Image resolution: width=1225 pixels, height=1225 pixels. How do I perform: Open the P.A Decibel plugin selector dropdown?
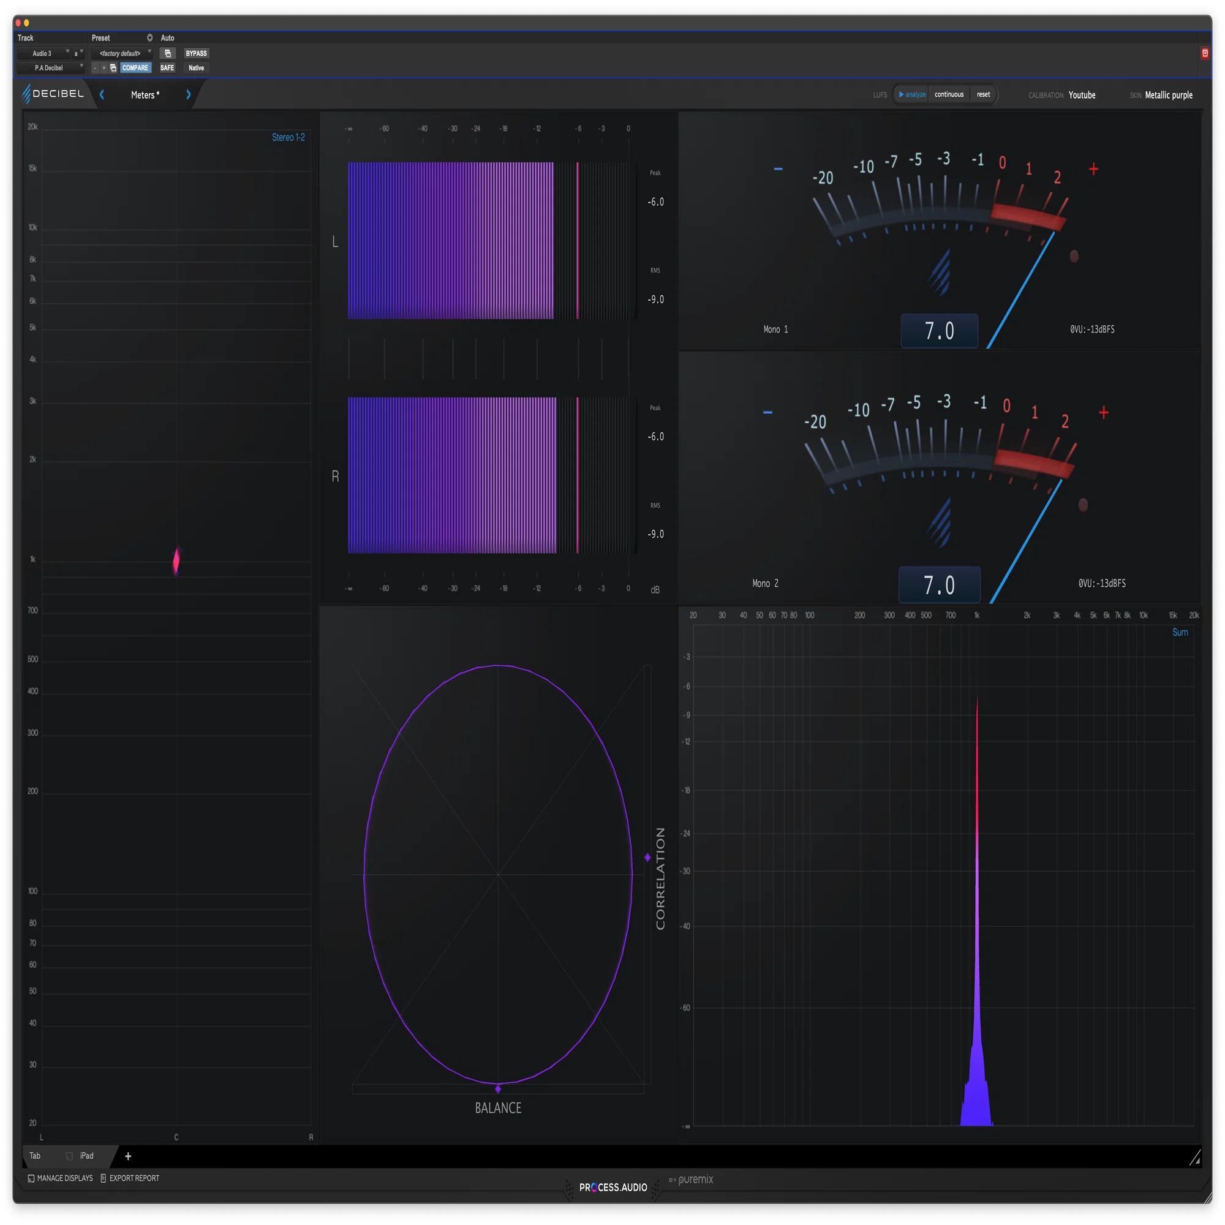50,68
